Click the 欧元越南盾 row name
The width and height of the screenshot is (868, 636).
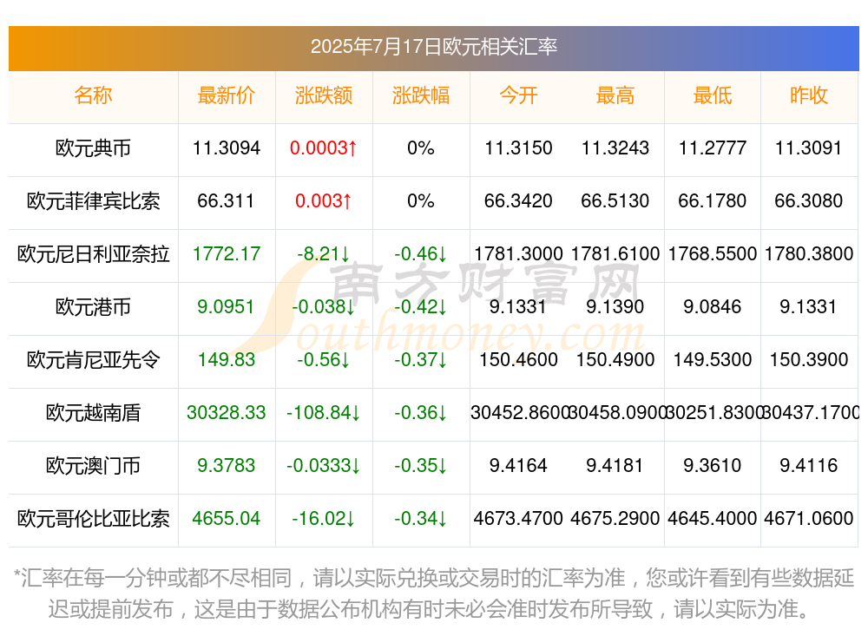pos(93,413)
